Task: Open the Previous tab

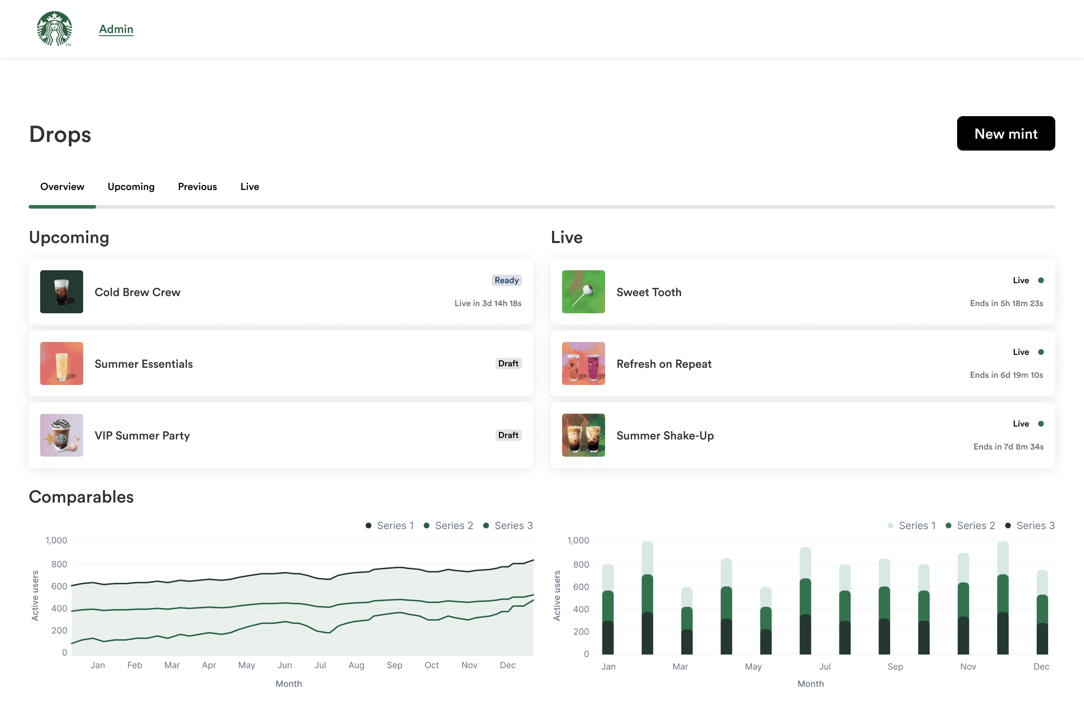Action: coord(197,187)
